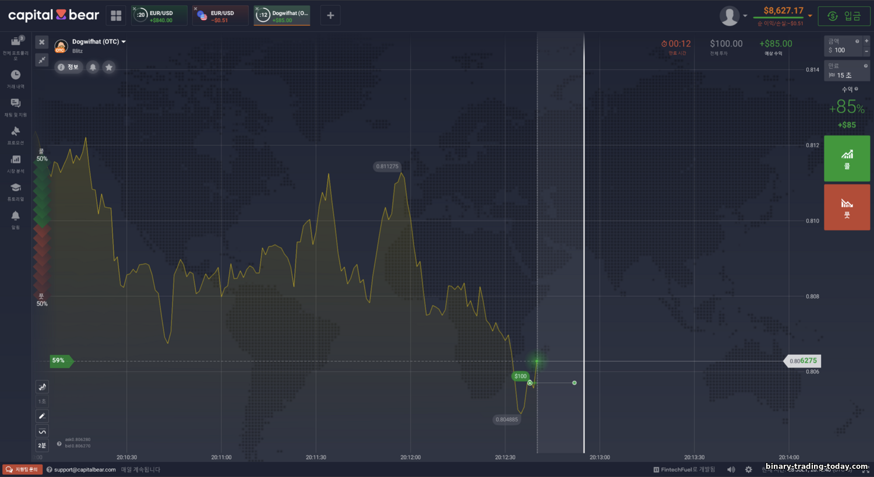Open market analysis chart icon
This screenshot has width=874, height=477.
[x=16, y=160]
